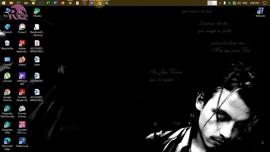Select the ANTIBIOTIC Word document
The height and width of the screenshot is (152, 270).
click(37, 77)
